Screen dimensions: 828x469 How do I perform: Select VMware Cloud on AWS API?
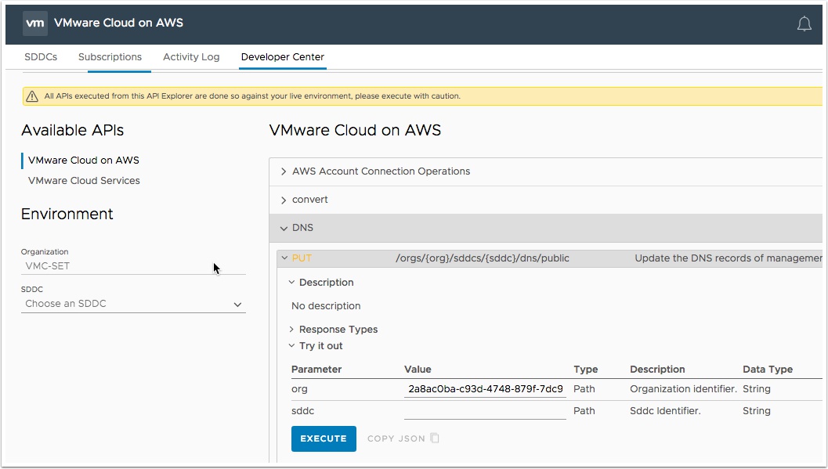click(84, 161)
